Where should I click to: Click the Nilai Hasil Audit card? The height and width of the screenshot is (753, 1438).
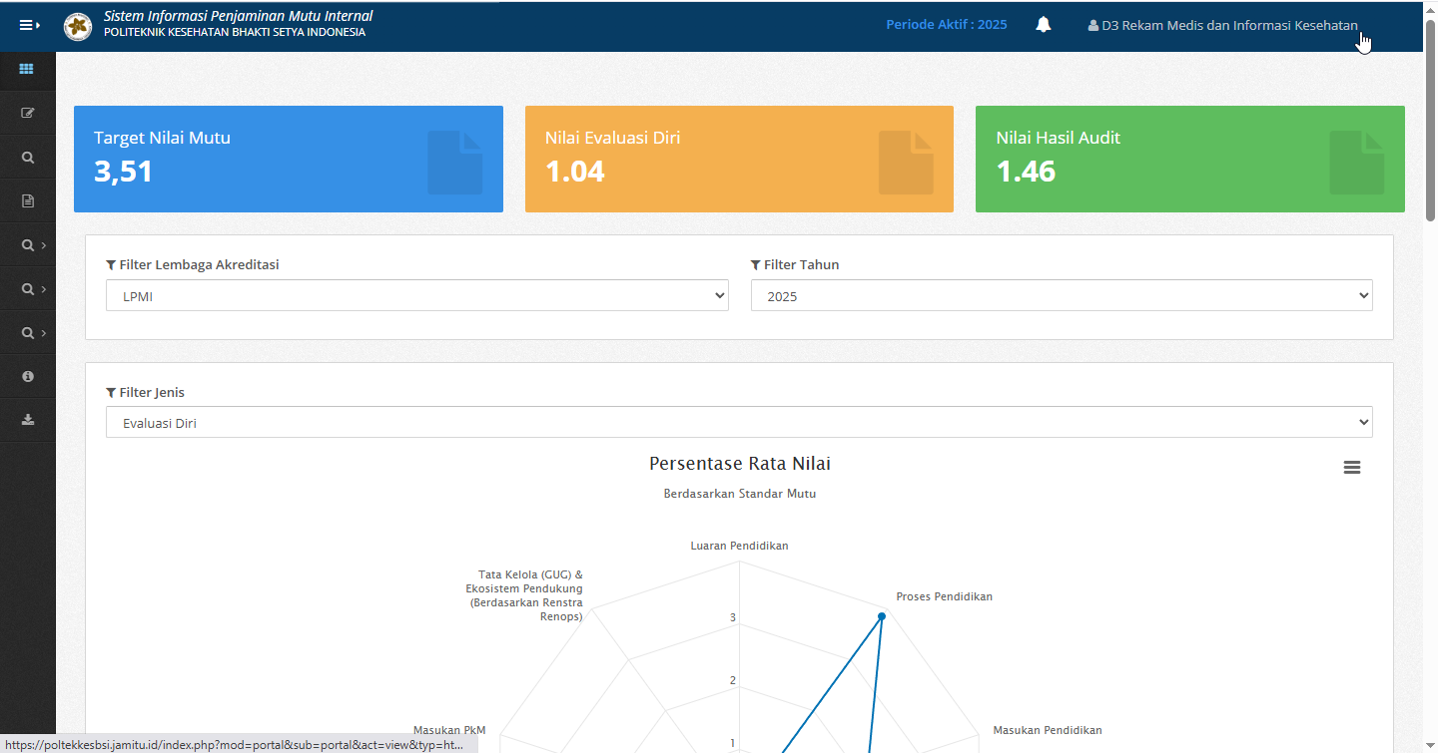[1189, 159]
